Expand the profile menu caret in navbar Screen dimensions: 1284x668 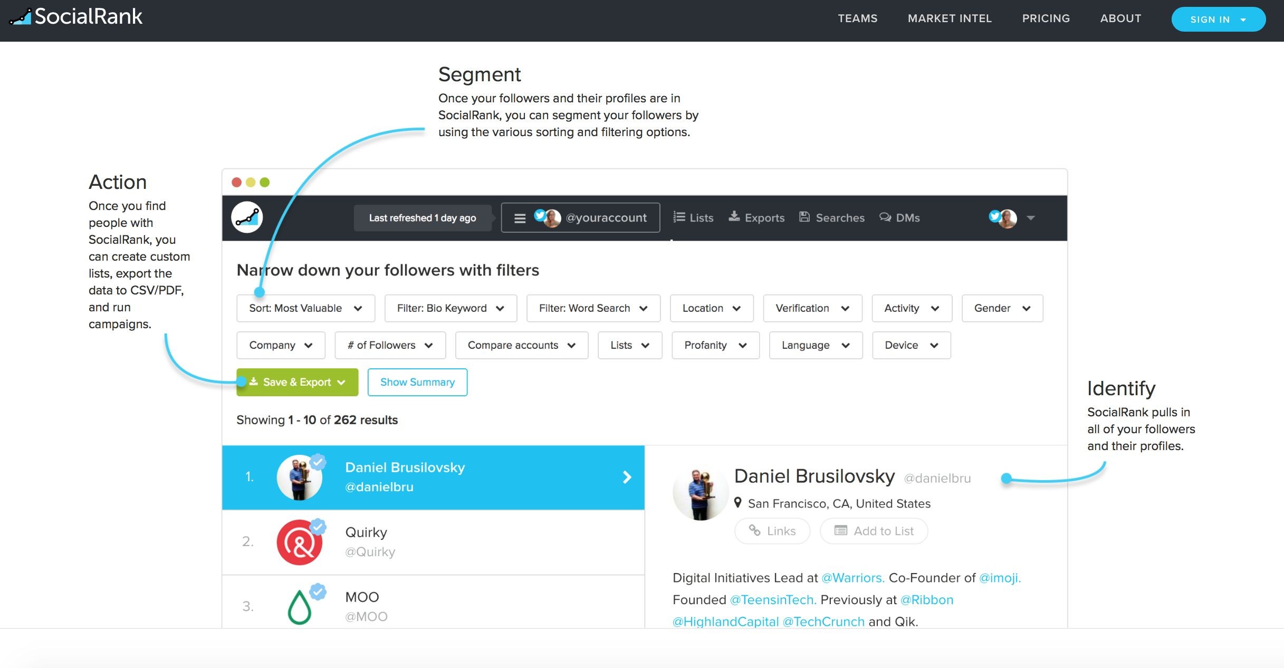1031,218
